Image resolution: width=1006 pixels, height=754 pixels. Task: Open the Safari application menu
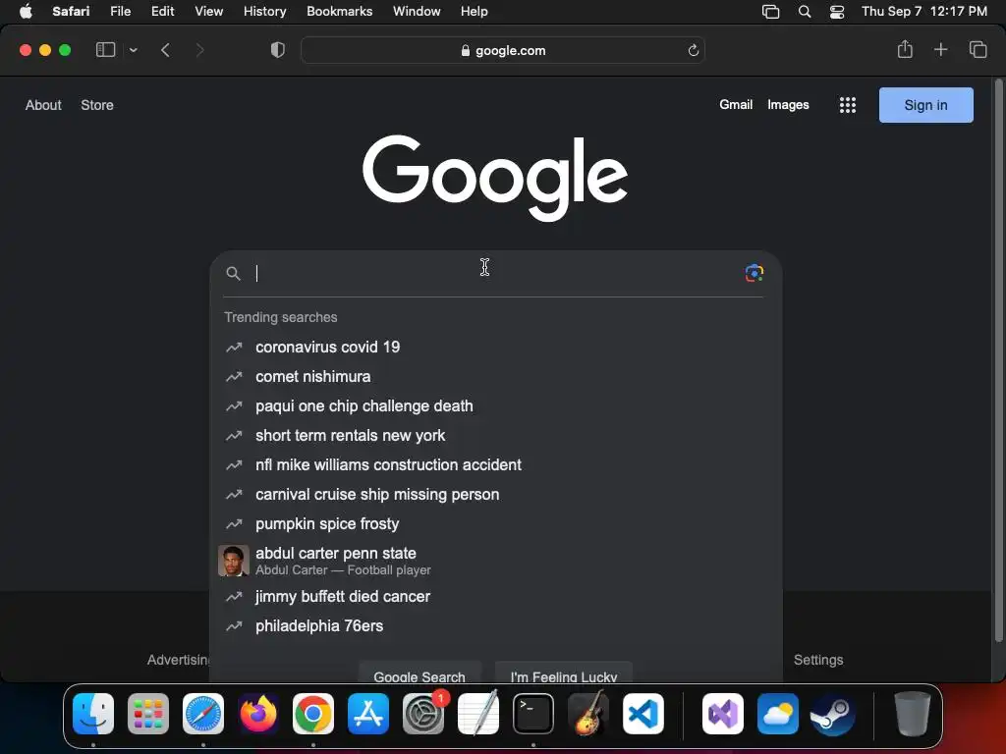click(x=71, y=12)
